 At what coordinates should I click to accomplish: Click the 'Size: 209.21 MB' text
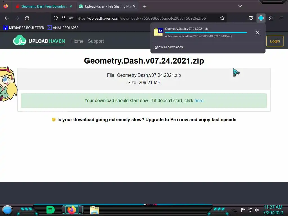144,82
